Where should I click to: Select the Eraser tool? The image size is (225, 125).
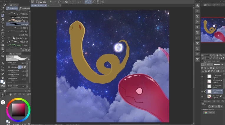point(3,19)
